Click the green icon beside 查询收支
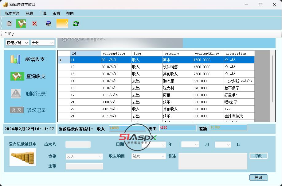The width and height of the screenshot is (282, 186). pos(17,76)
